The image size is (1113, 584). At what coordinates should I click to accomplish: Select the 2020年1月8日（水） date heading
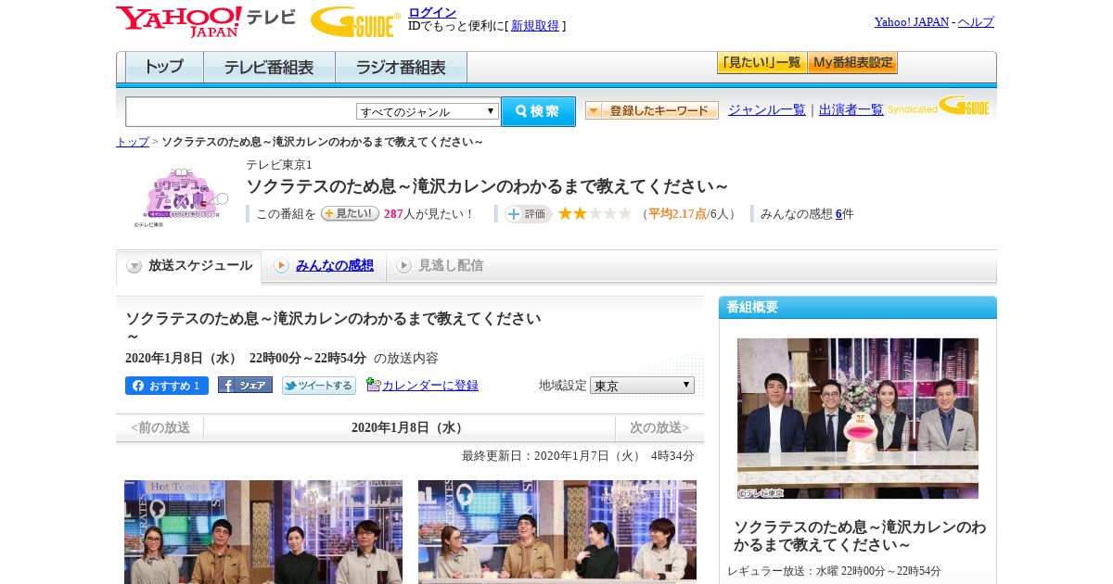(x=409, y=427)
